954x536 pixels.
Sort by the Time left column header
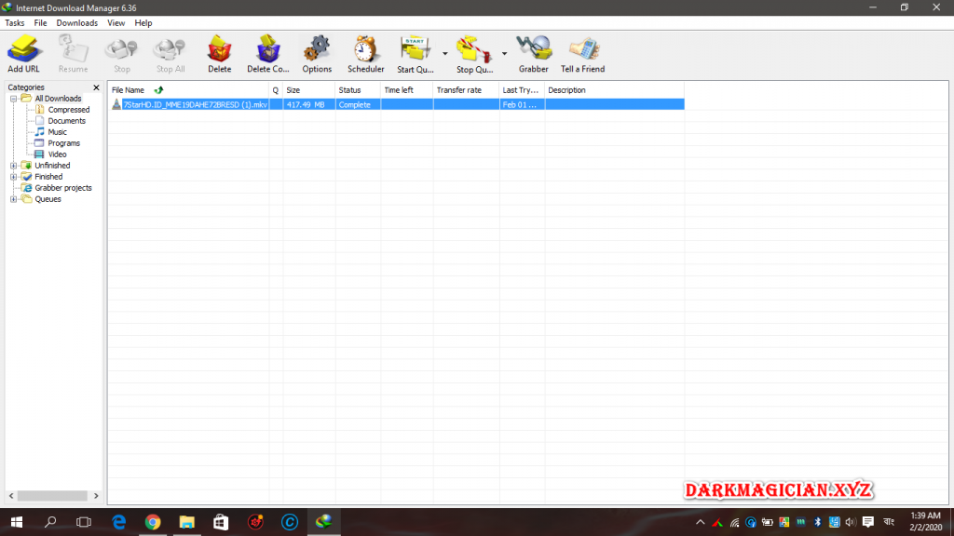[x=407, y=90]
